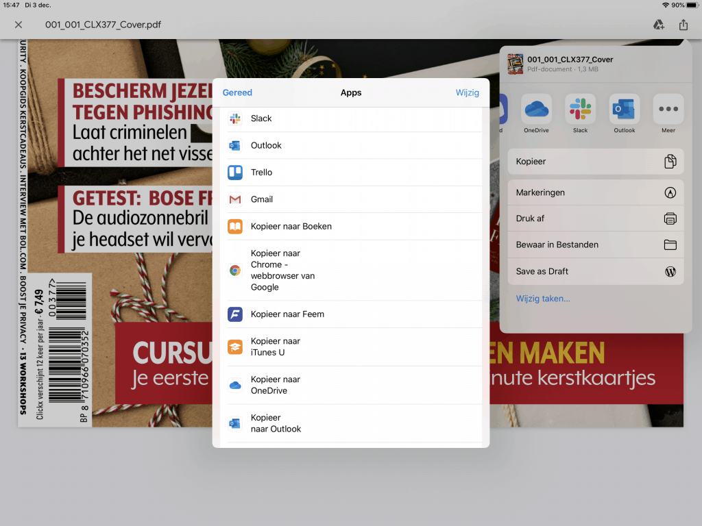Screen dimensions: 702x526
Task: Tap the 001_001_CLX377_Cover.pdf title
Action: click(x=103, y=25)
